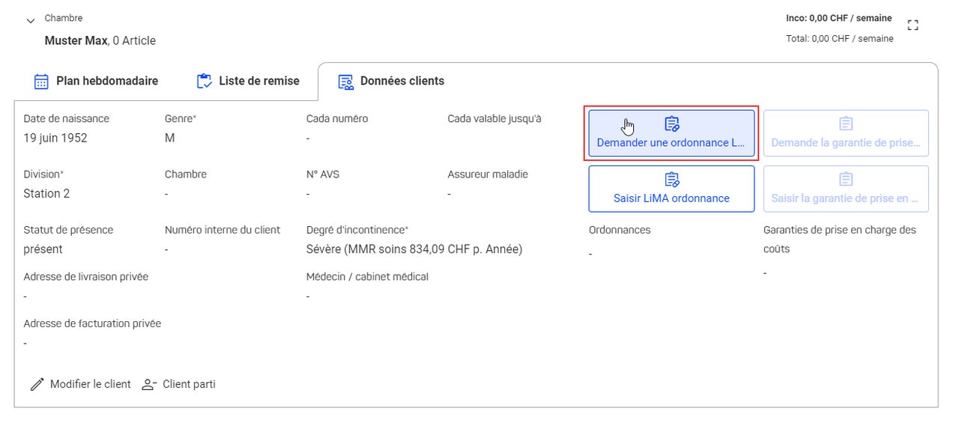Click the Sévère incontinence degree value

click(x=414, y=249)
